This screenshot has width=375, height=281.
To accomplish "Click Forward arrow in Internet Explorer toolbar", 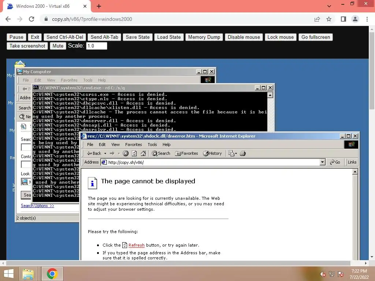I will [x=112, y=153].
